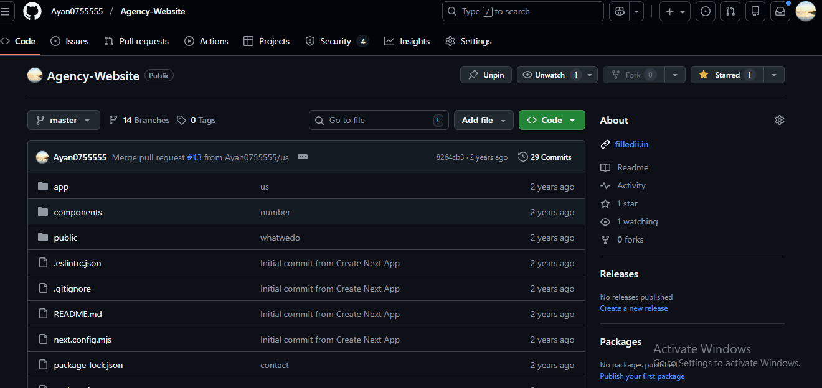Click the create new plus icon
Image resolution: width=822 pixels, height=388 pixels.
pos(671,11)
